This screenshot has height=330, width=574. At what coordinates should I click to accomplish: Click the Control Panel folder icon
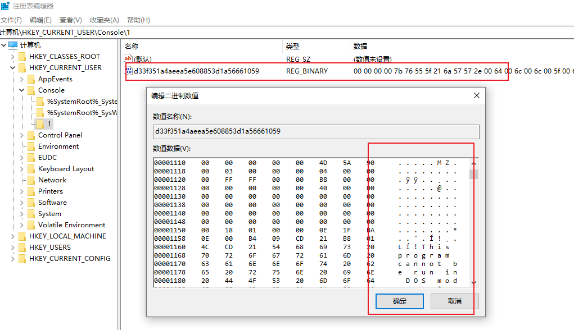pos(31,135)
